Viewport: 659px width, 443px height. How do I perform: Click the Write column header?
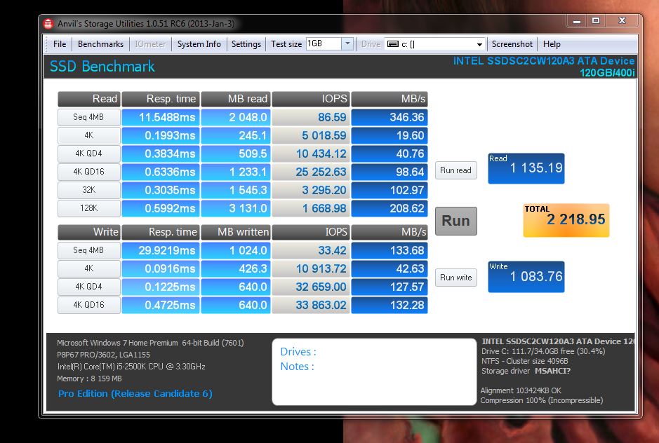coord(89,232)
